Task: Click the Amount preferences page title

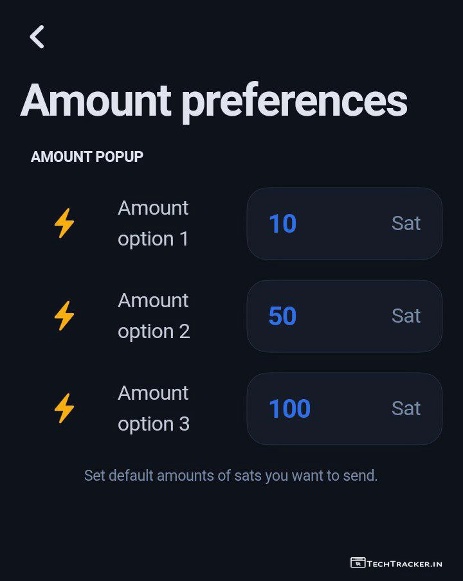Action: [x=213, y=100]
